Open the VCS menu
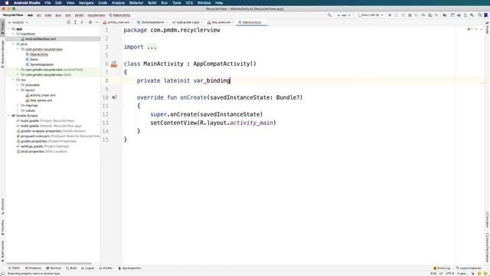This screenshot has height=276, width=490. click(189, 2)
